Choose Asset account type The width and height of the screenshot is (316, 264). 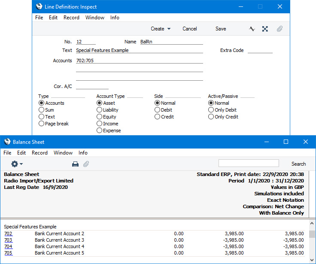(99, 103)
